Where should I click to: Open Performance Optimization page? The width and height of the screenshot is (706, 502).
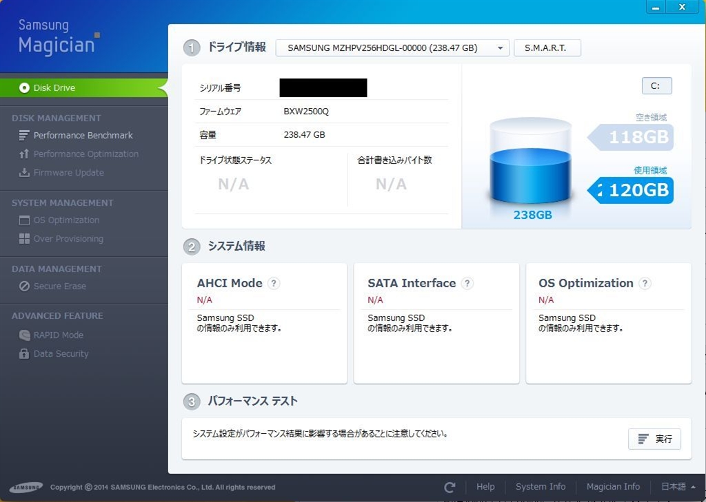pos(86,154)
